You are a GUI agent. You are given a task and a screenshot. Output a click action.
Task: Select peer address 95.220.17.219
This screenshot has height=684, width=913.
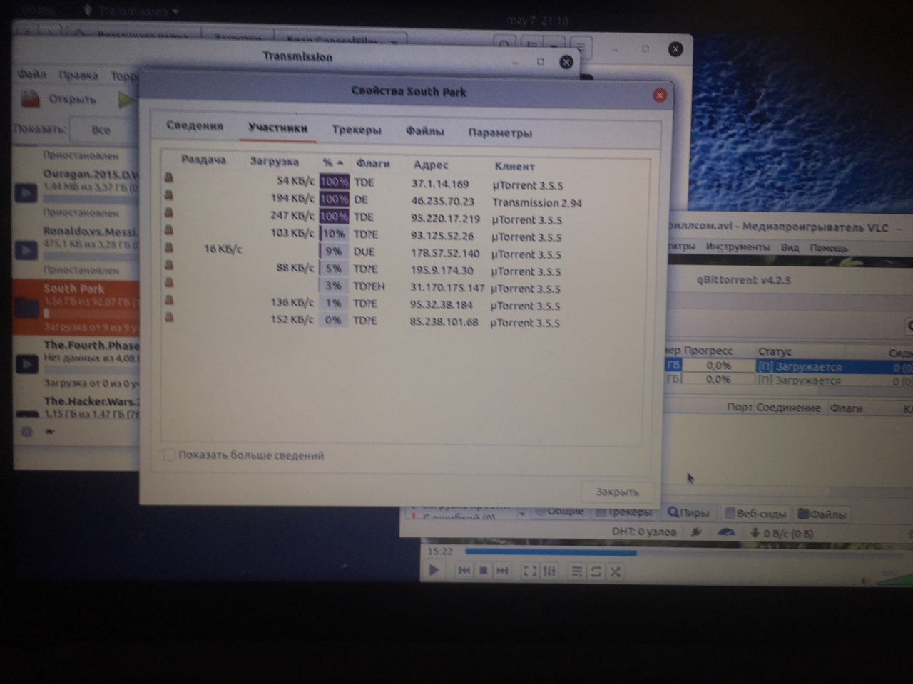(445, 219)
